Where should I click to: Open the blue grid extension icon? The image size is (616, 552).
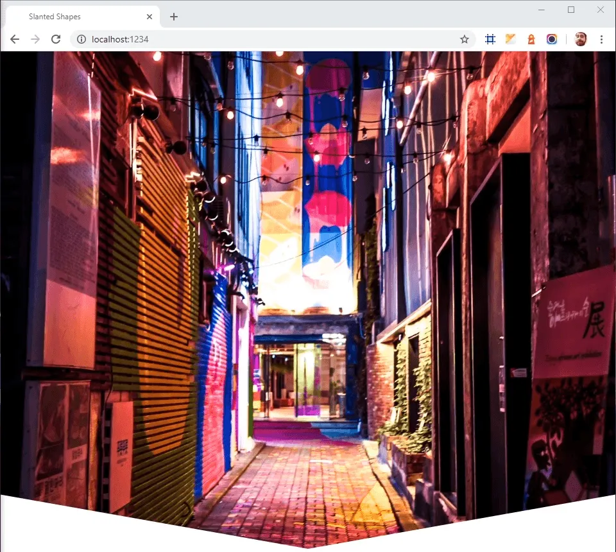(490, 39)
